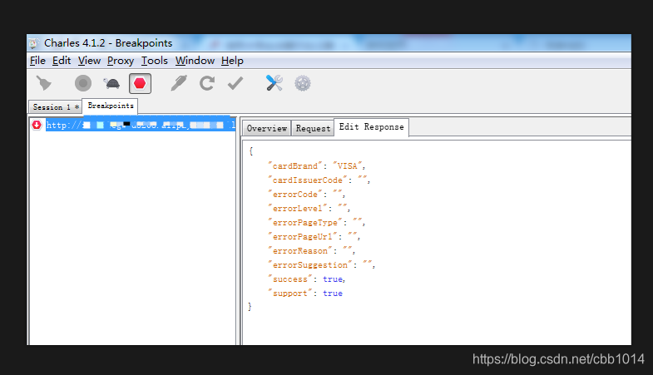Click the compose pen icon

click(x=179, y=83)
